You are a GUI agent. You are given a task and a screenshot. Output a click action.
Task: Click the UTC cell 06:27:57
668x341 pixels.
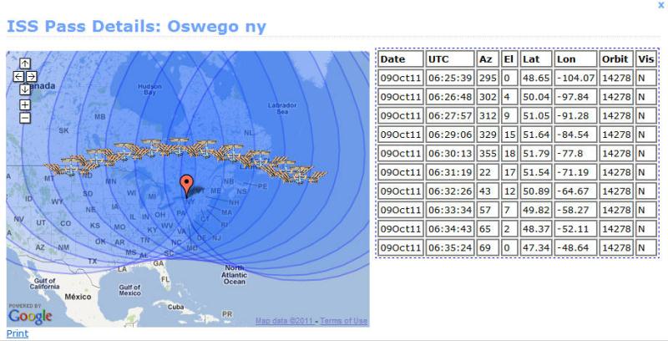click(x=450, y=115)
